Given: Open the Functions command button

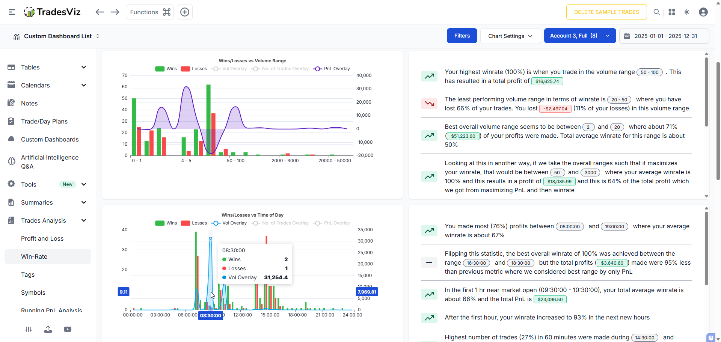Looking at the screenshot, I should coord(150,12).
